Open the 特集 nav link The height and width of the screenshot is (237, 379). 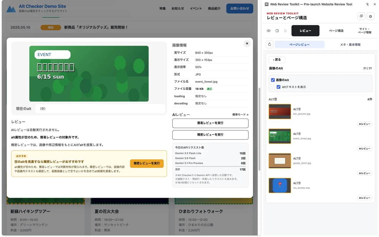(x=163, y=9)
